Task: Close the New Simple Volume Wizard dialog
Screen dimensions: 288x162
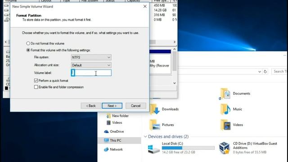Action: pos(145,6)
